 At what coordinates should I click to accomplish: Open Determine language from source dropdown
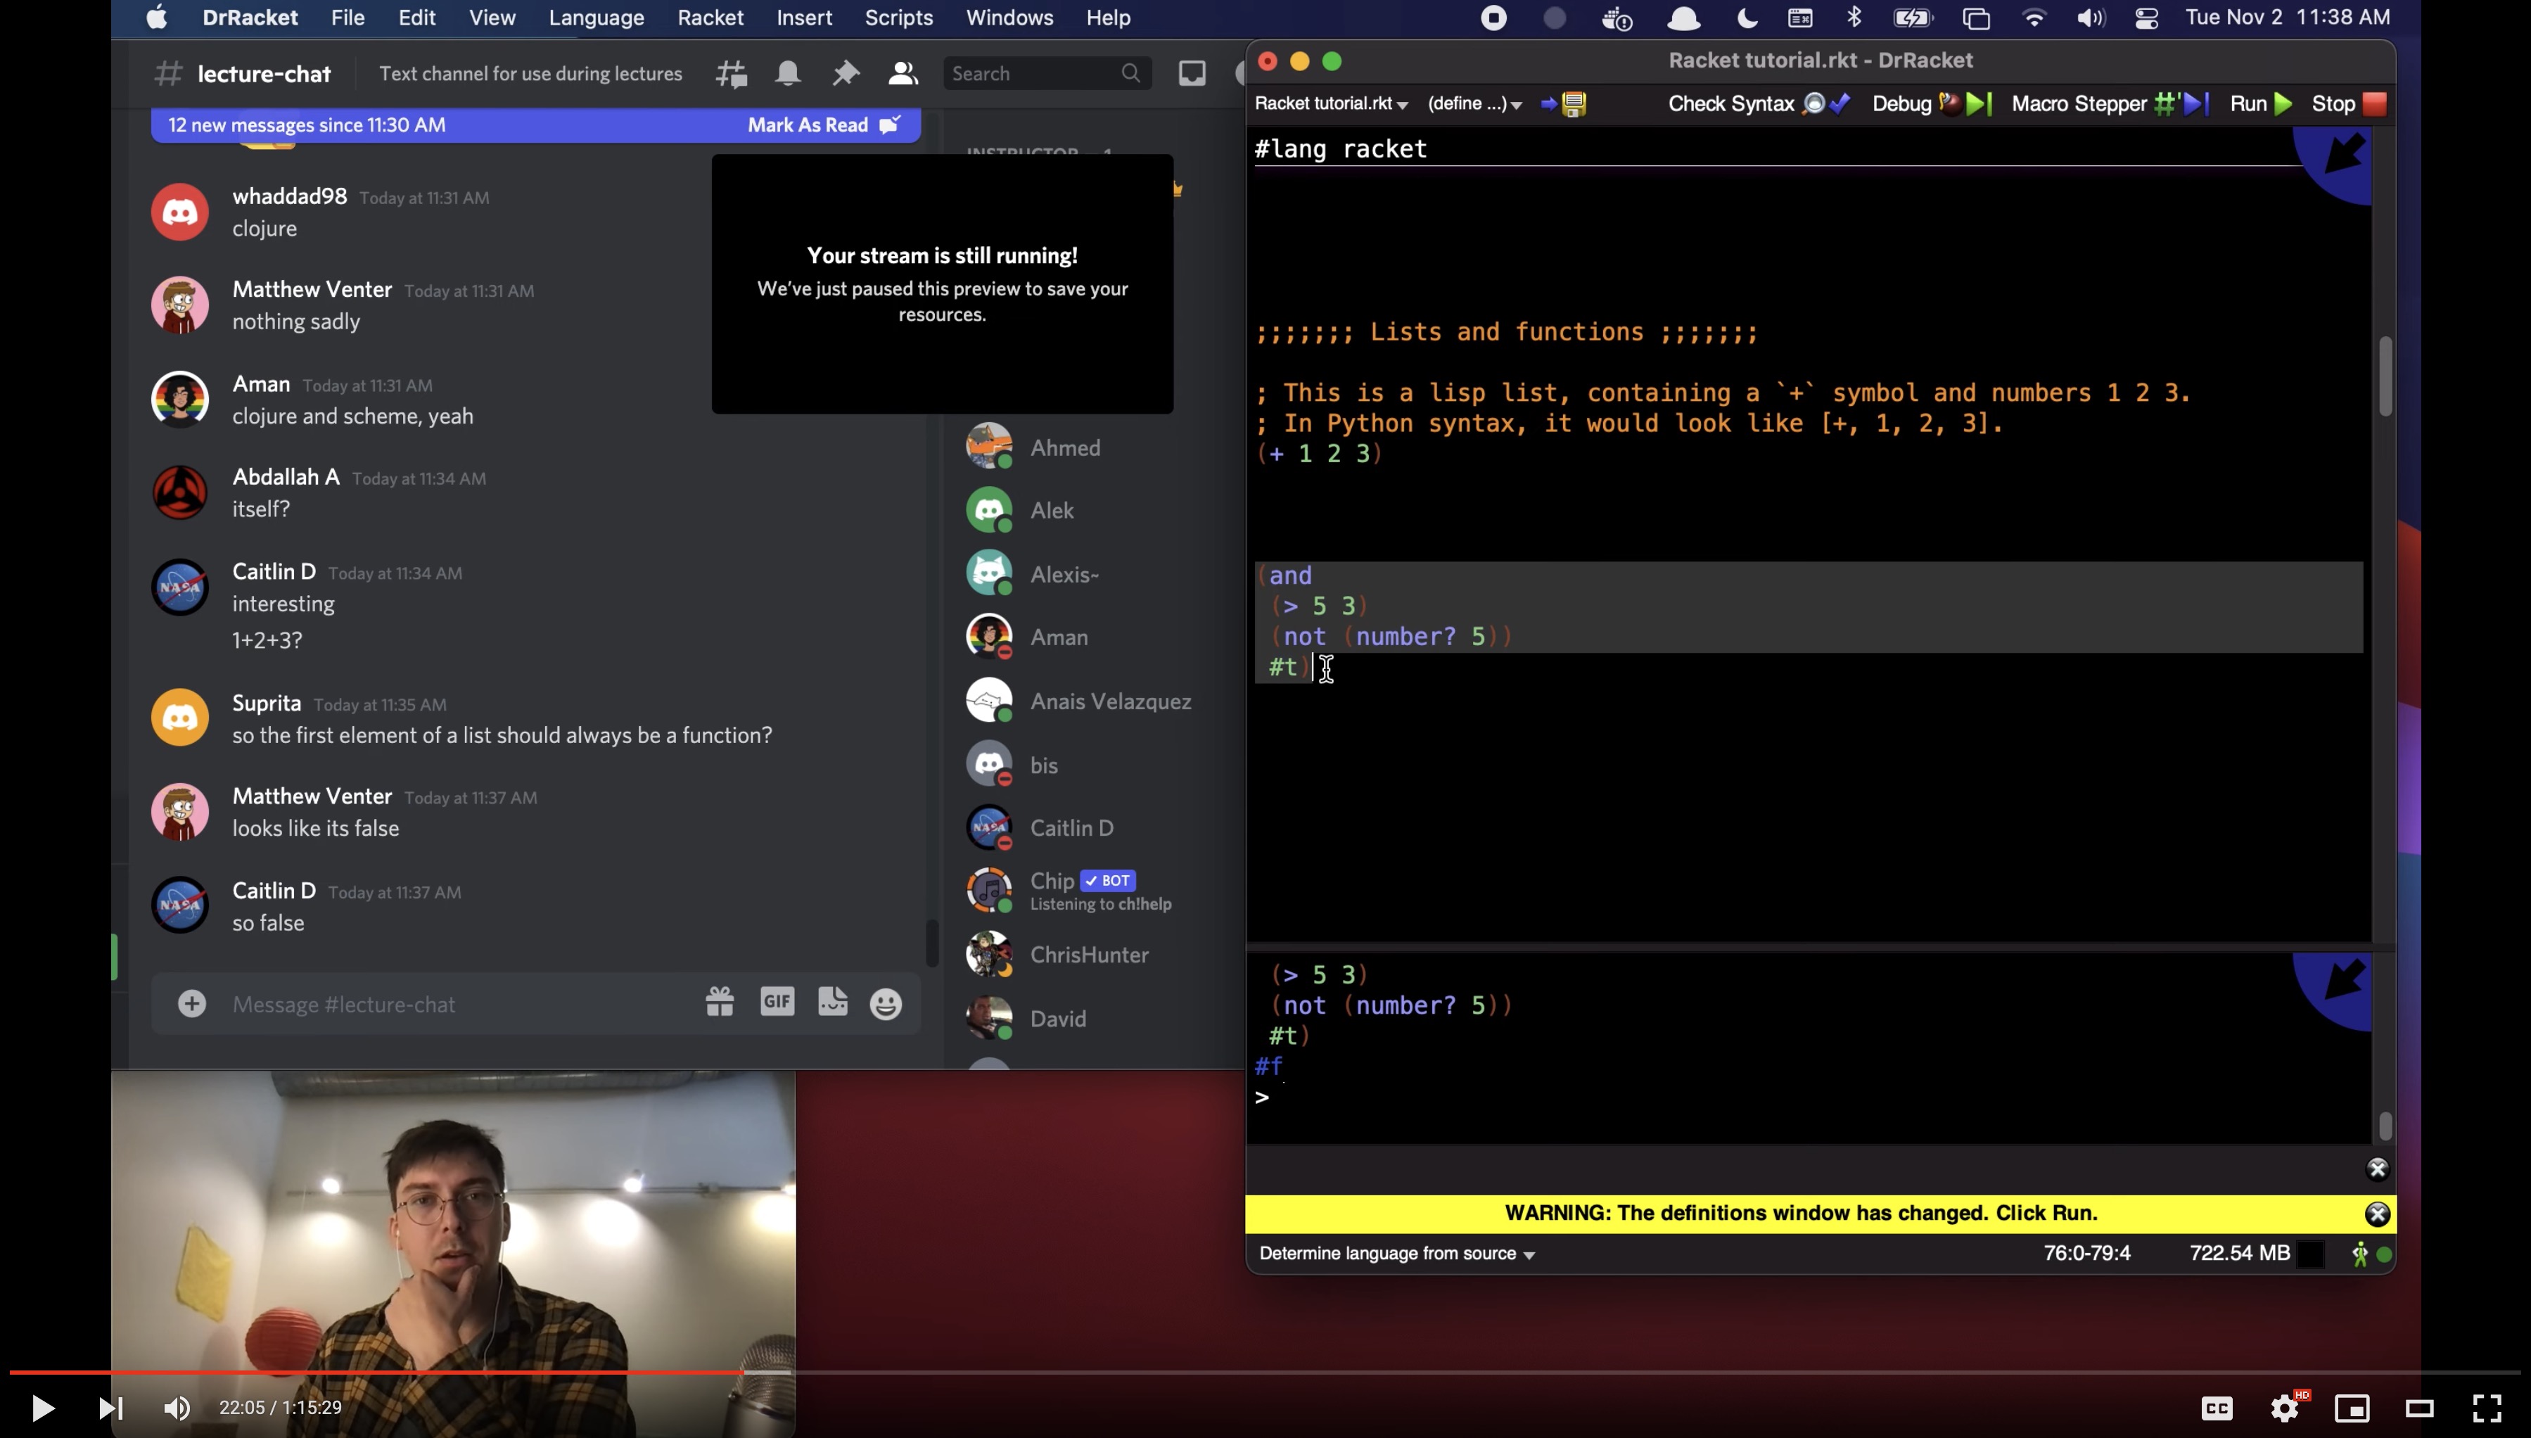(1397, 1254)
